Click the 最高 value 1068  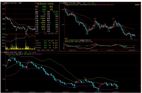pyautogui.click(x=57, y=18)
